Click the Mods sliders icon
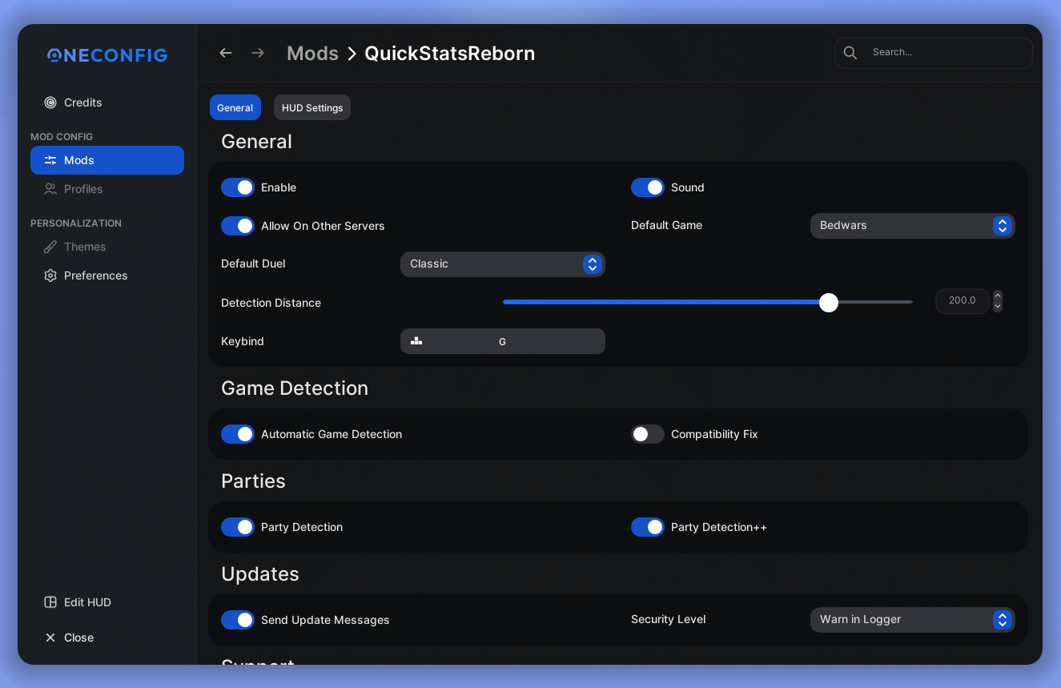Screen dimensions: 1061x688 click(50, 160)
